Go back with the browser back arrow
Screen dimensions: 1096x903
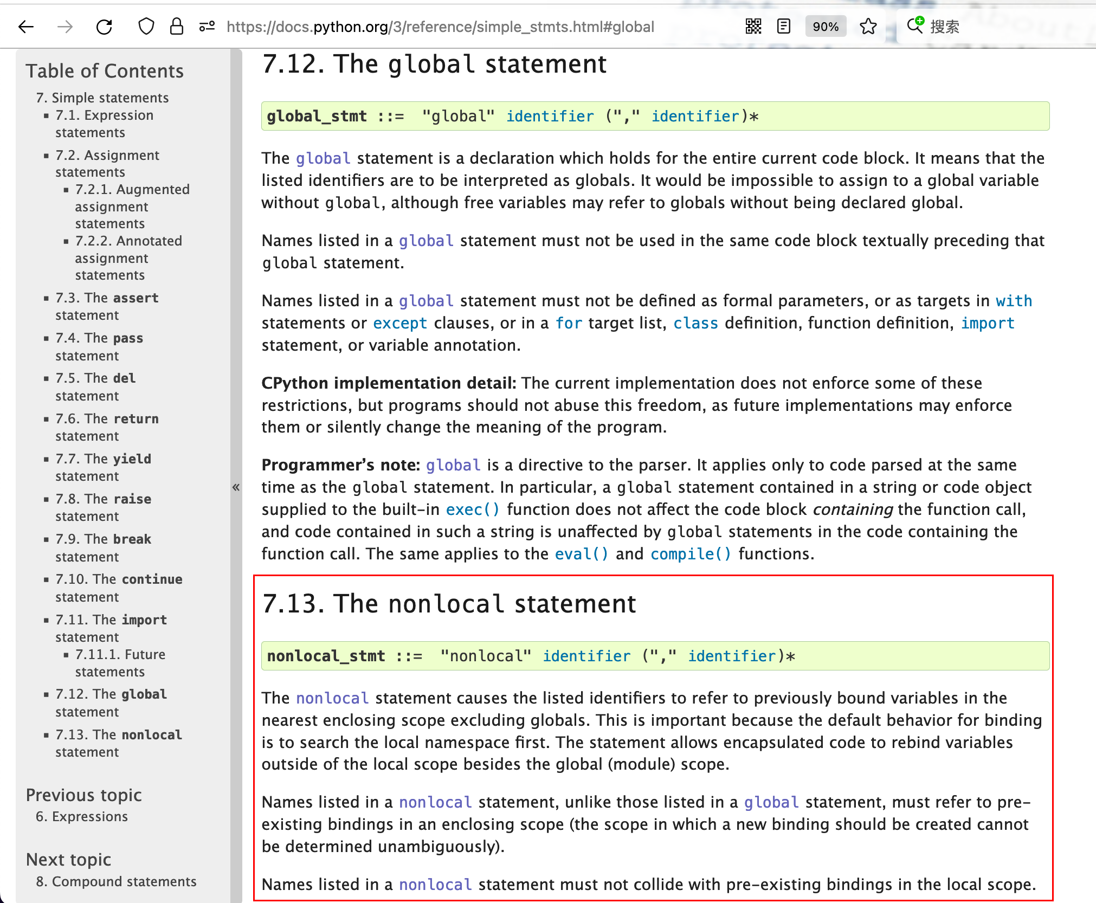(26, 27)
